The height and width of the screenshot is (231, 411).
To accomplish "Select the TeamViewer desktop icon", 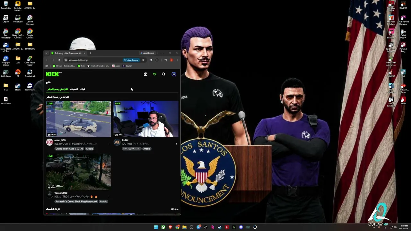I will (x=30, y=87).
